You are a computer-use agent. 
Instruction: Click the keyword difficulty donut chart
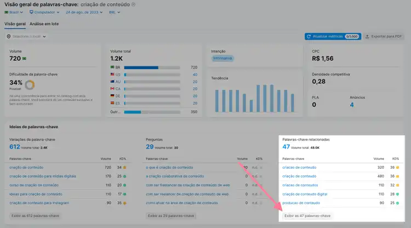point(30,84)
